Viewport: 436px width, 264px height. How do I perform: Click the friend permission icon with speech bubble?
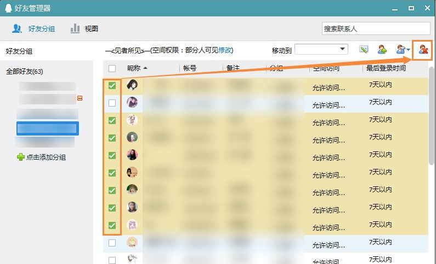coord(400,50)
